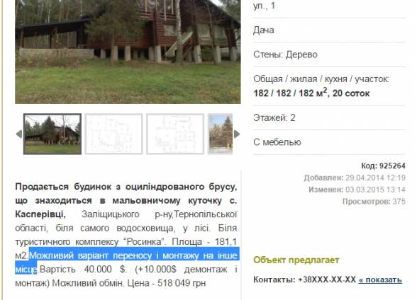
Task: Click the «Стены: Дерево» row
Action: click(329, 54)
